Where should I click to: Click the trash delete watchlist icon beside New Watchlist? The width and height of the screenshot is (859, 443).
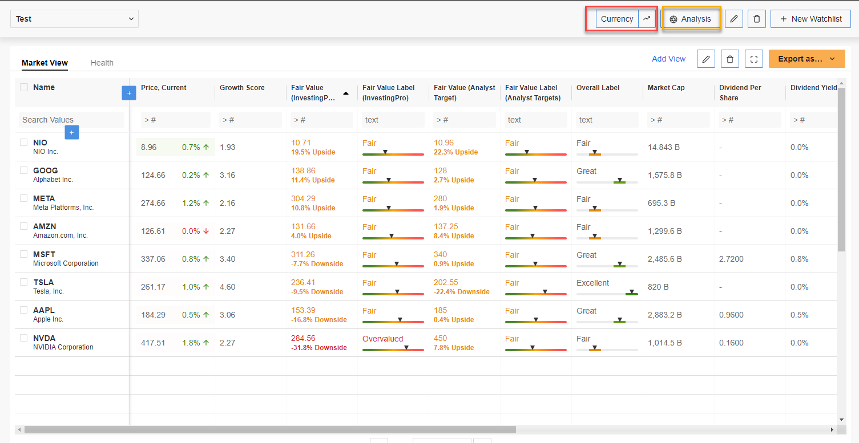point(757,19)
